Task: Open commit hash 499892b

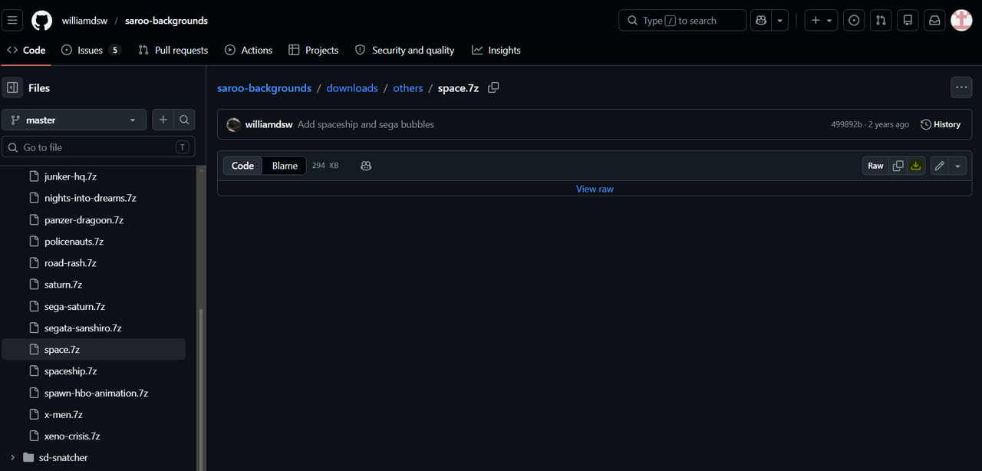Action: [x=846, y=124]
